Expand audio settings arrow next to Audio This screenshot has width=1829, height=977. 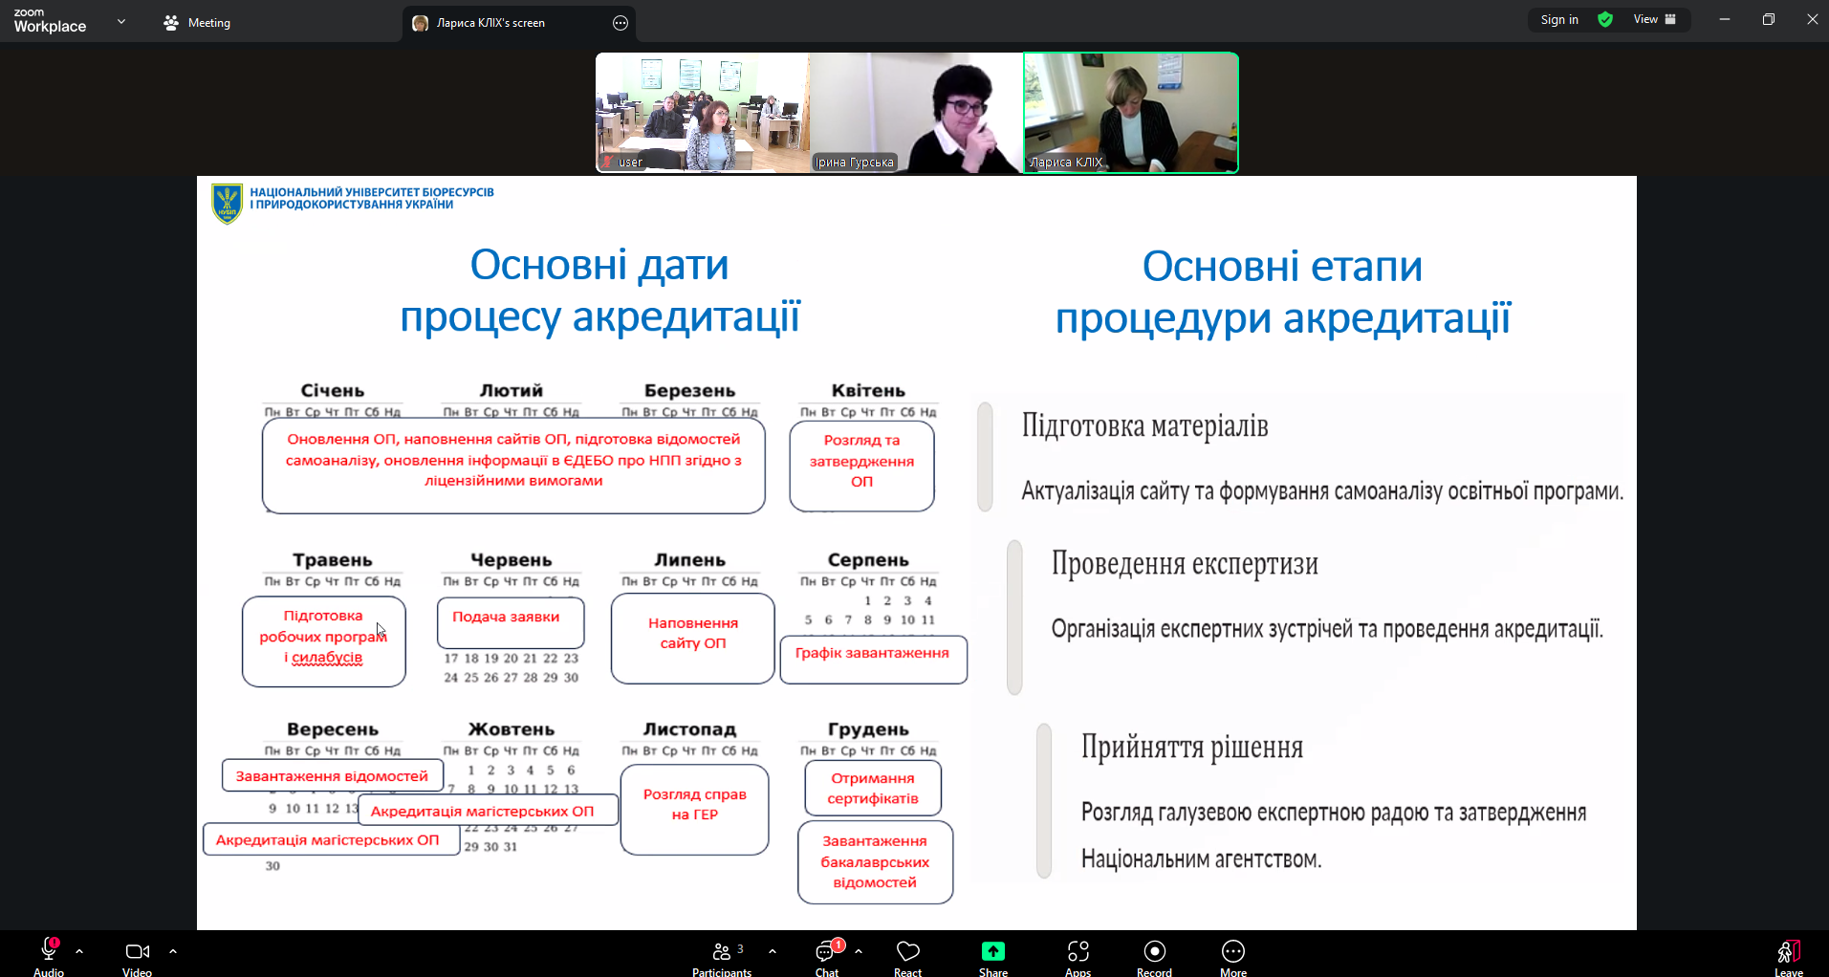pos(79,951)
